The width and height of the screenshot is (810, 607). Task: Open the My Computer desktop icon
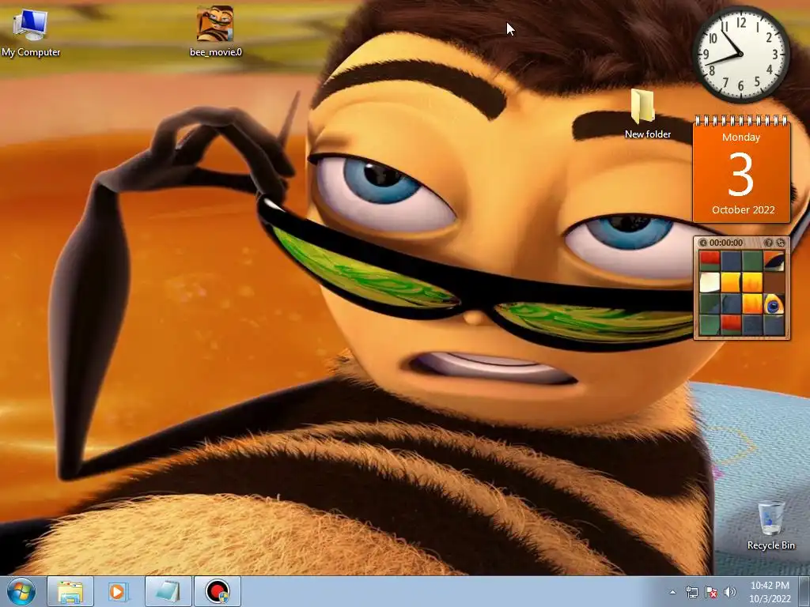coord(30,32)
